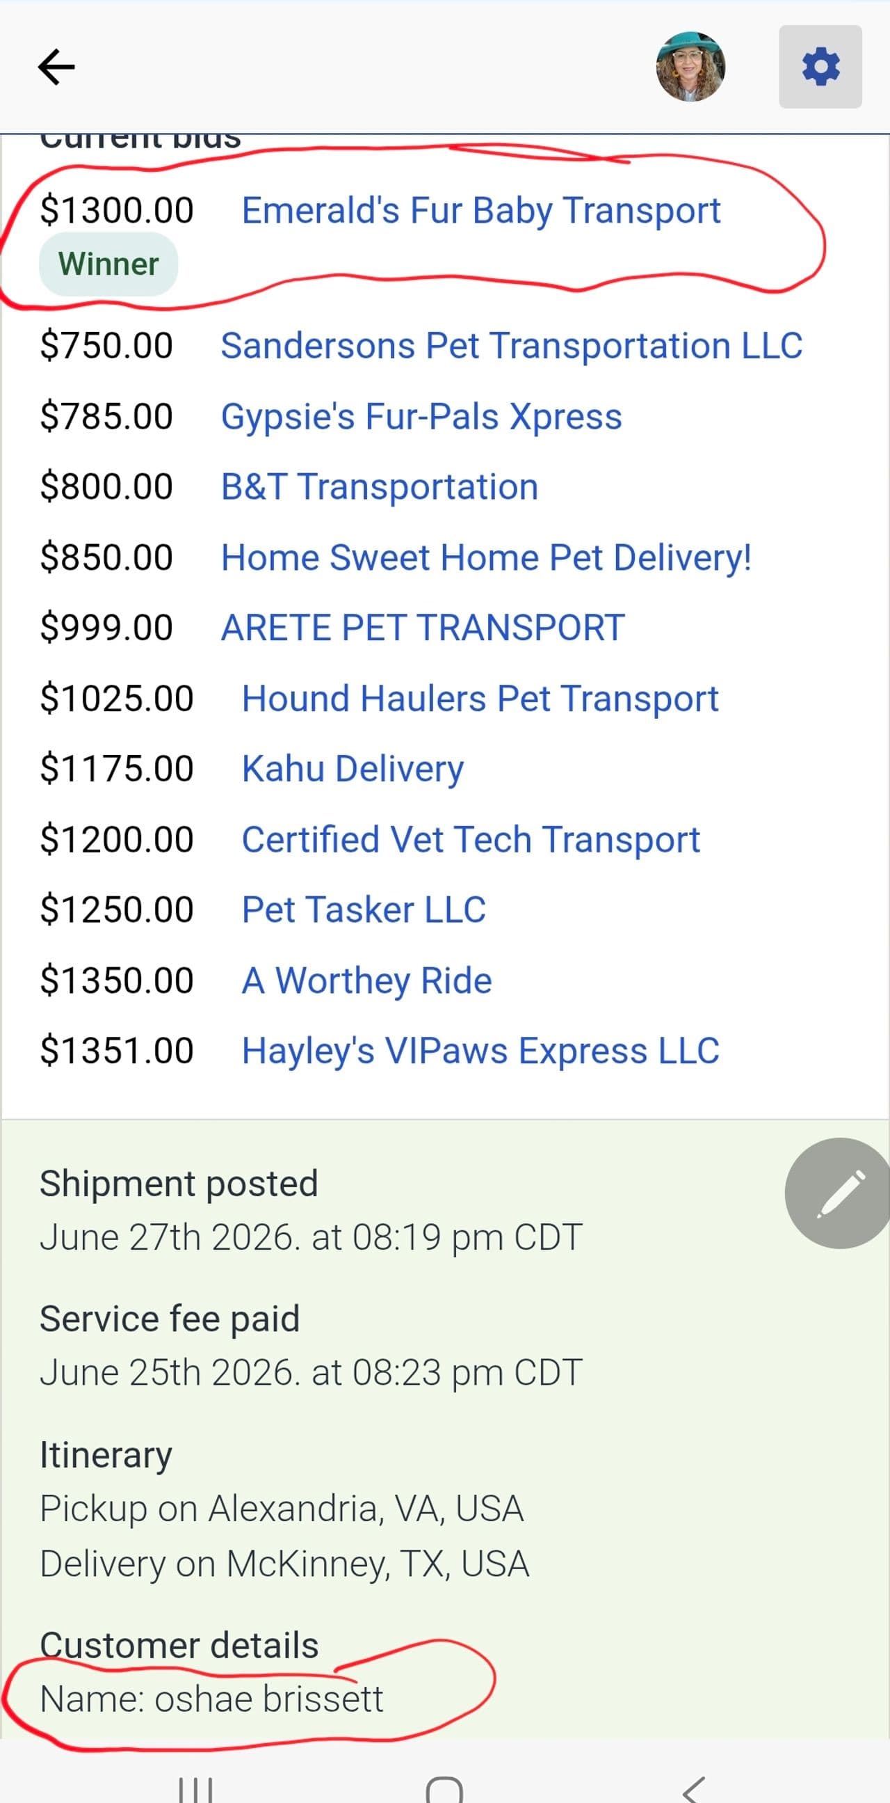This screenshot has height=1803, width=890.
Task: Tap the user profile avatar
Action: tap(690, 67)
